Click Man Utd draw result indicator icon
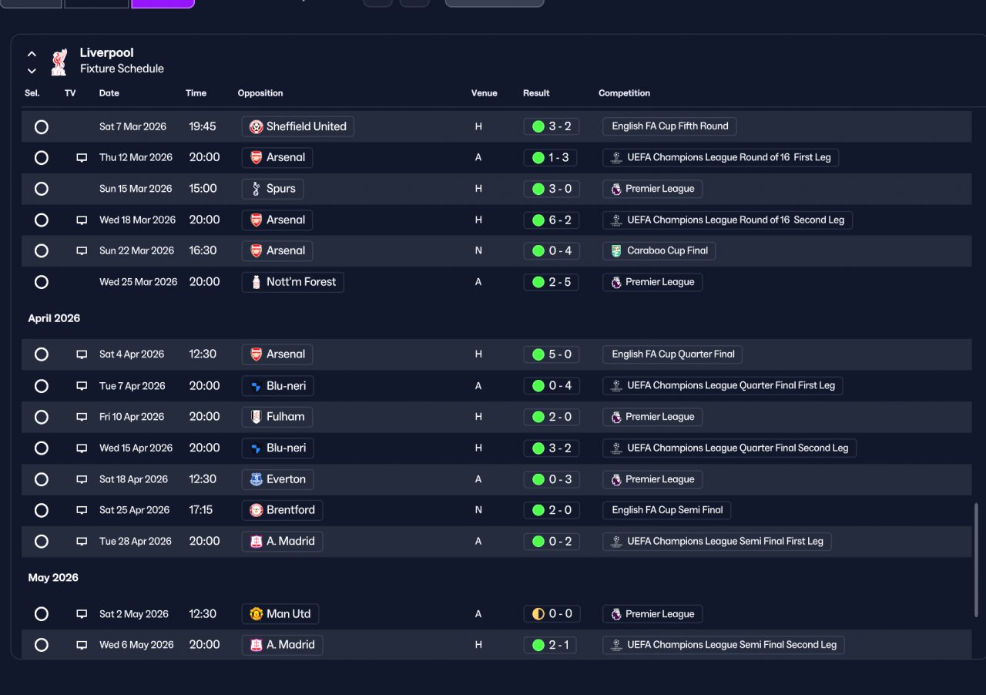Viewport: 986px width, 695px height. coord(538,614)
